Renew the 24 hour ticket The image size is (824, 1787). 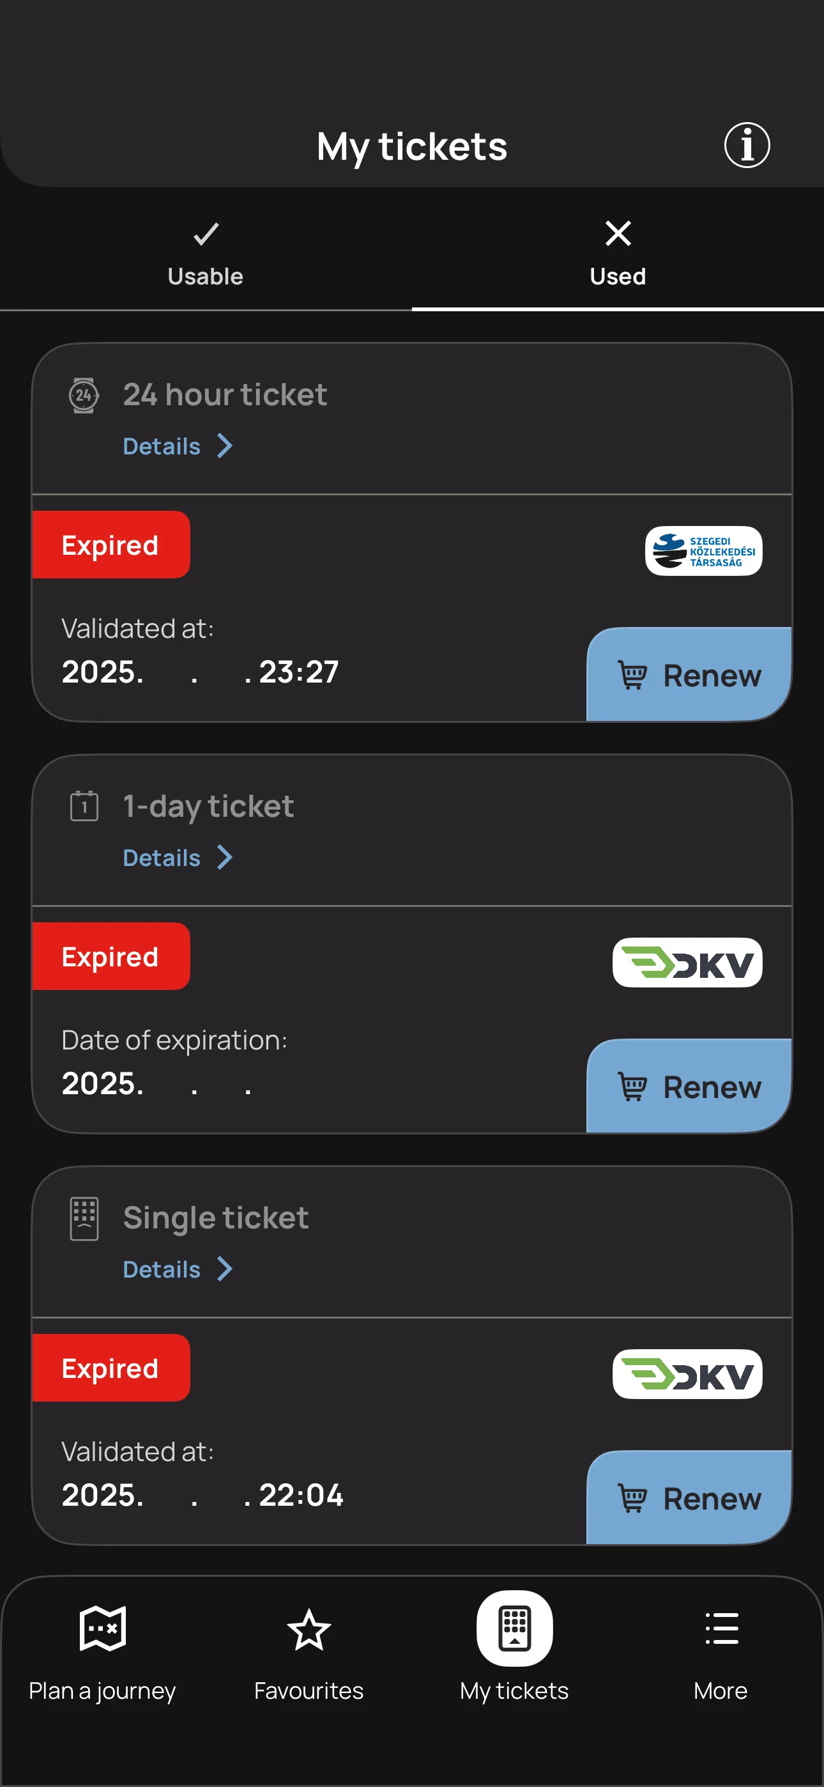click(689, 674)
